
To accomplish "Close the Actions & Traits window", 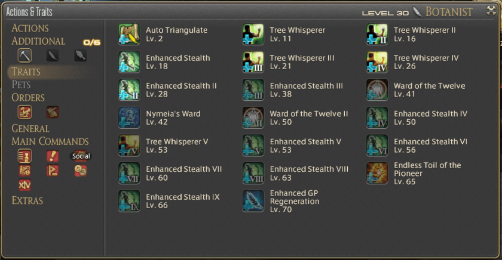I will [x=491, y=11].
